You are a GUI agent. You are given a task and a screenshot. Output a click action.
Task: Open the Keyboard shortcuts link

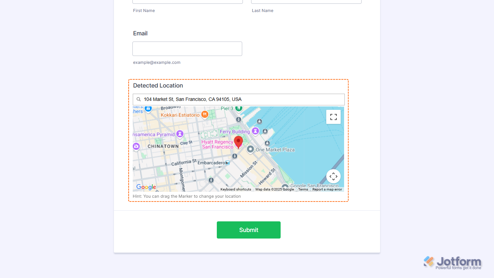coord(235,189)
